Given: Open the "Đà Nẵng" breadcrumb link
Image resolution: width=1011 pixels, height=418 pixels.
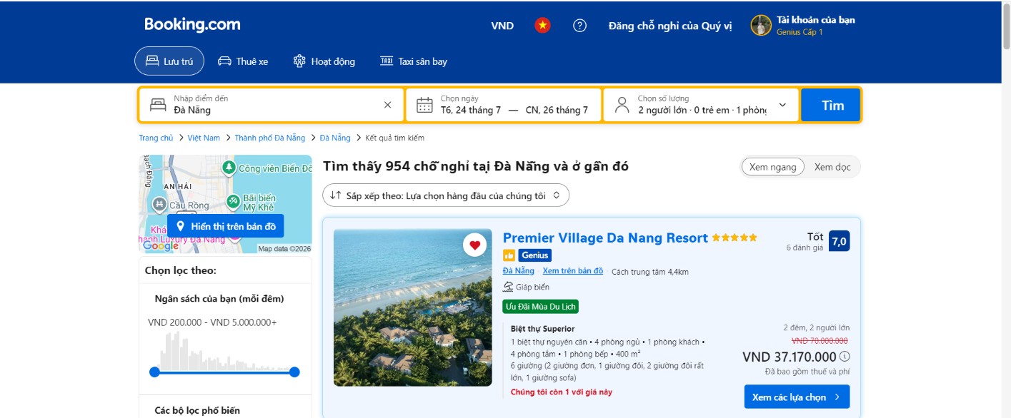Looking at the screenshot, I should tap(335, 138).
